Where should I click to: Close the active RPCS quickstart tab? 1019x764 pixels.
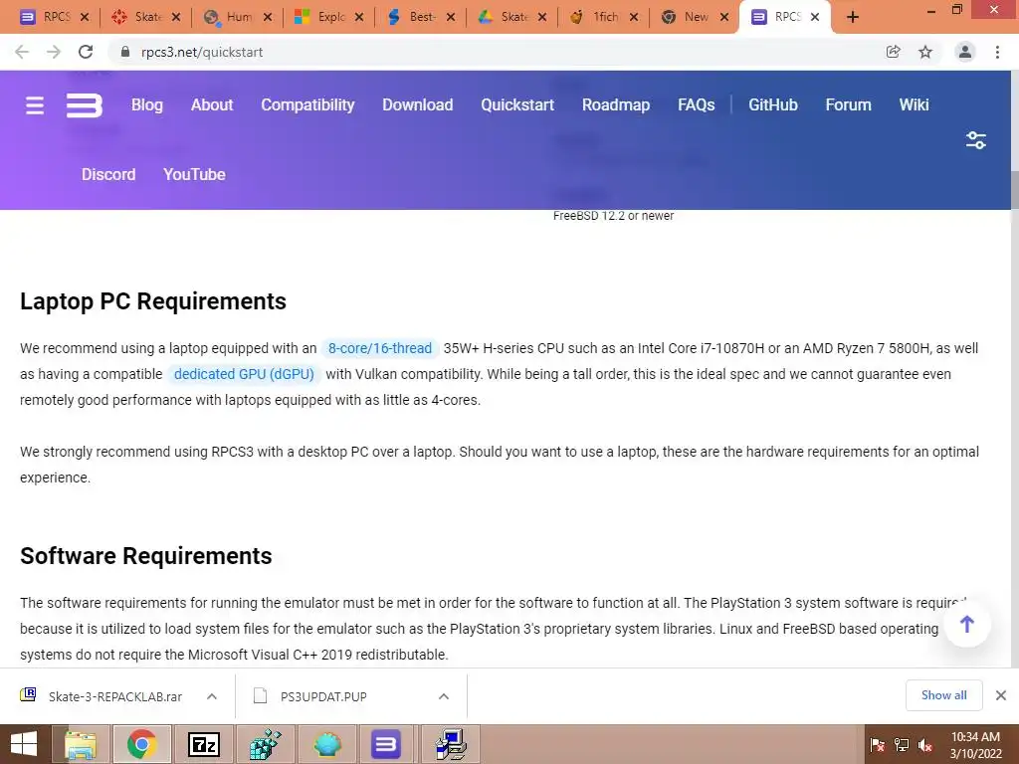[x=815, y=18]
